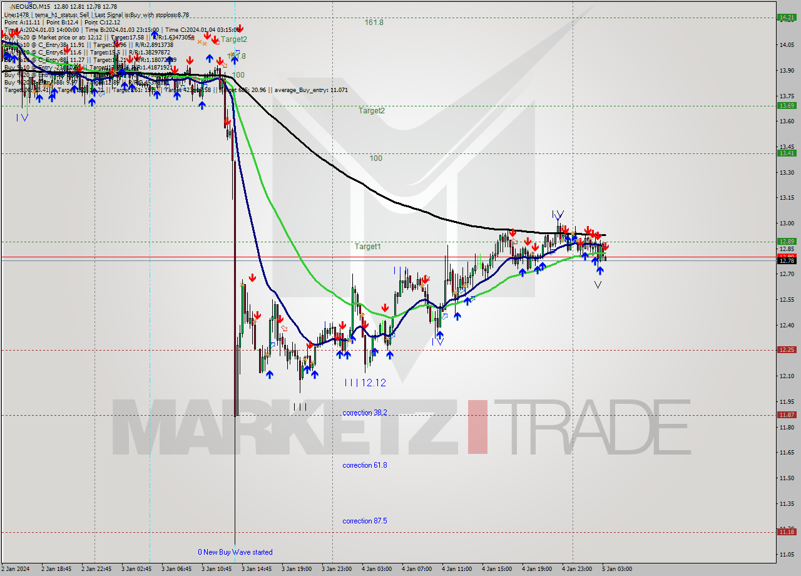Click the '0 New Buy Wave started' label
Screen dimensions: 801x576
coord(235,552)
